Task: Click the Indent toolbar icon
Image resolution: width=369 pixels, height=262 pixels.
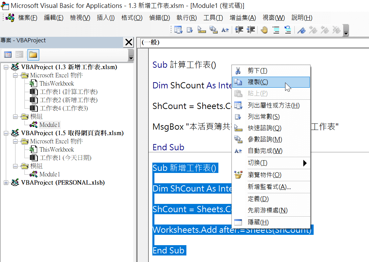Action: click(x=239, y=30)
